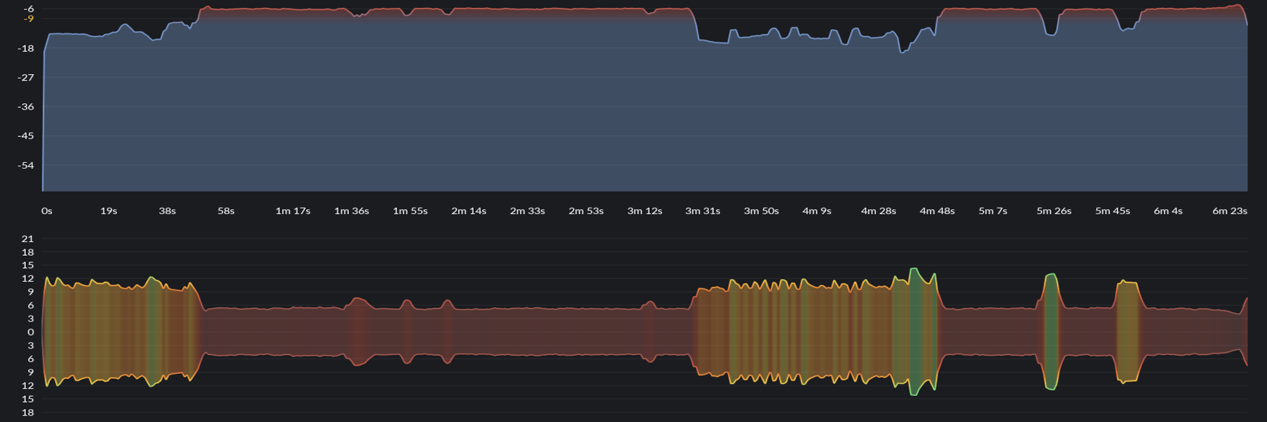
Task: Click the orange bulge near 5m 50s
Action: (1128, 332)
